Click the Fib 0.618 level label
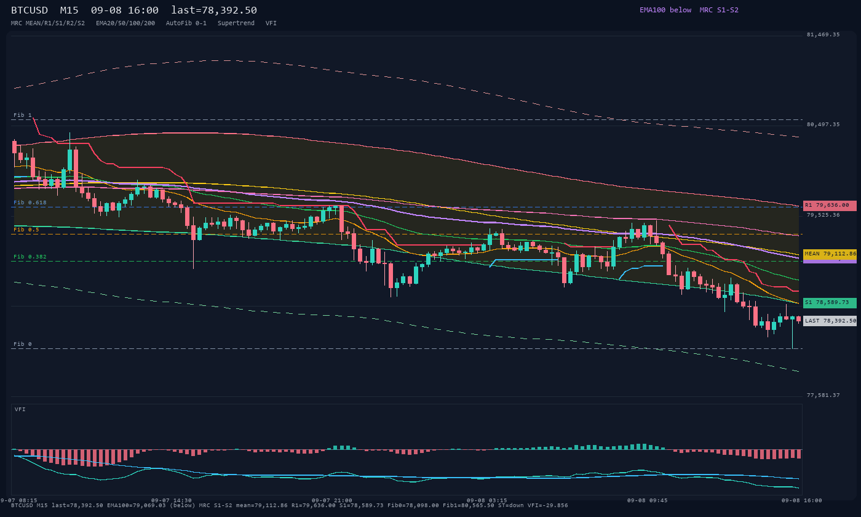861x517 pixels. click(x=30, y=202)
